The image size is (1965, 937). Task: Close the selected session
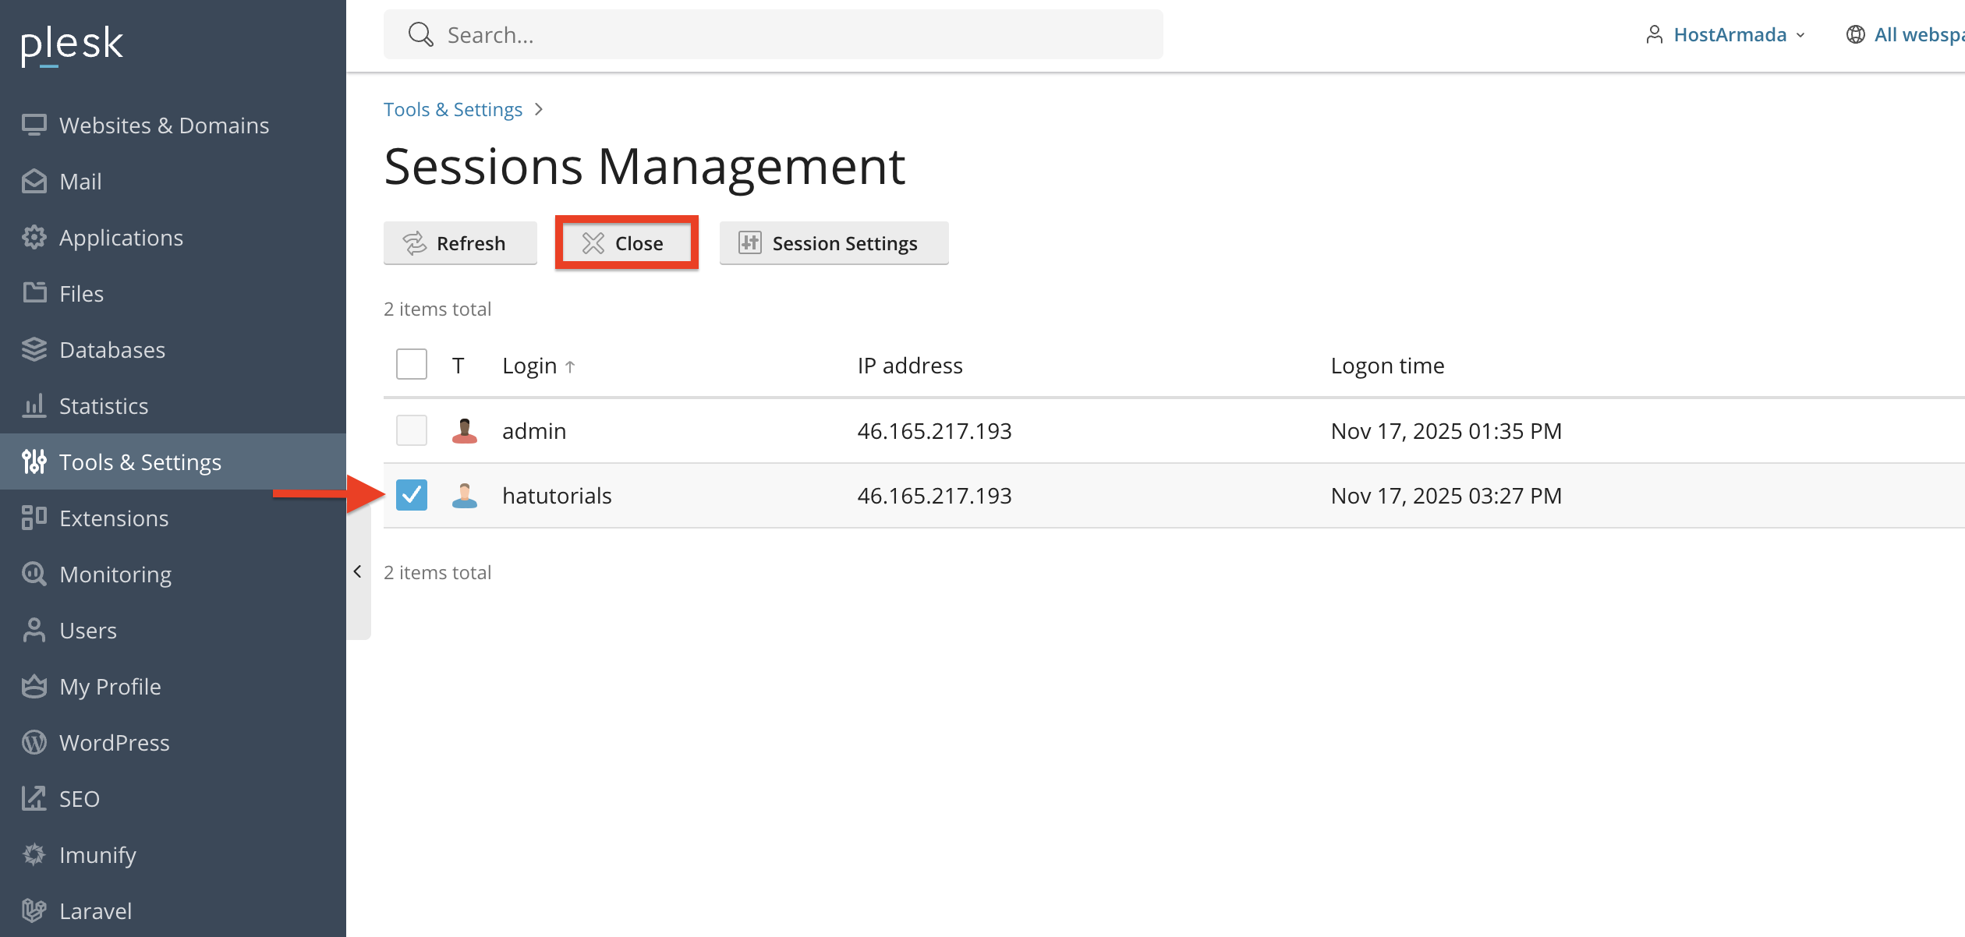click(627, 243)
